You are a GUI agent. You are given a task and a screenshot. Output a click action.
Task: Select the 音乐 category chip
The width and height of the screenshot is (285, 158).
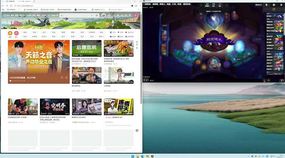coord(63,36)
